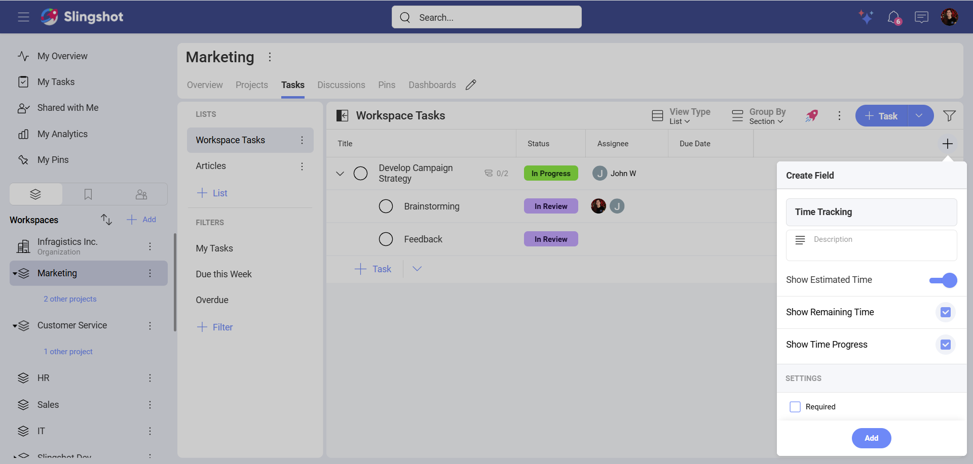Viewport: 973px width, 464px height.
Task: Open Articles list options menu
Action: [x=302, y=166]
